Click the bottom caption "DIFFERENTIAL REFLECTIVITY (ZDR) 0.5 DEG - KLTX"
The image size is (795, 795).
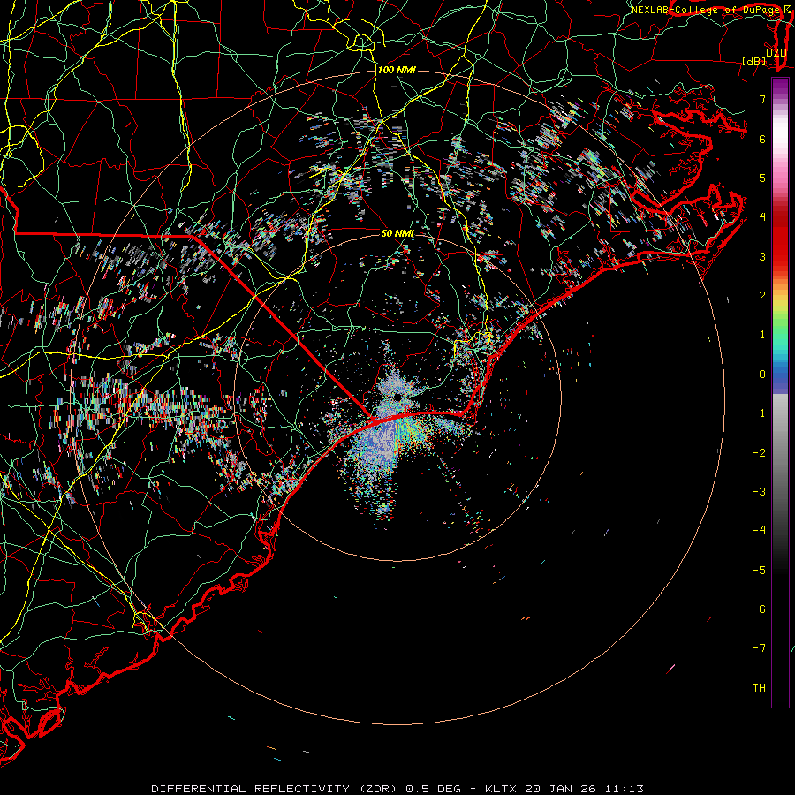coord(333,789)
